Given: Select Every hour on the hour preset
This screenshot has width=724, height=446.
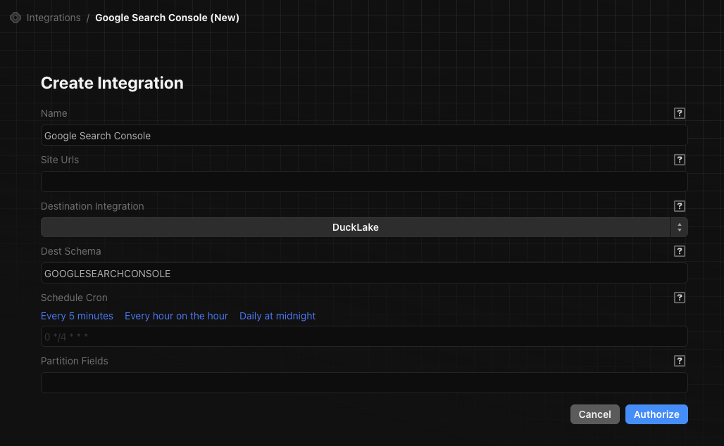Looking at the screenshot, I should [176, 316].
